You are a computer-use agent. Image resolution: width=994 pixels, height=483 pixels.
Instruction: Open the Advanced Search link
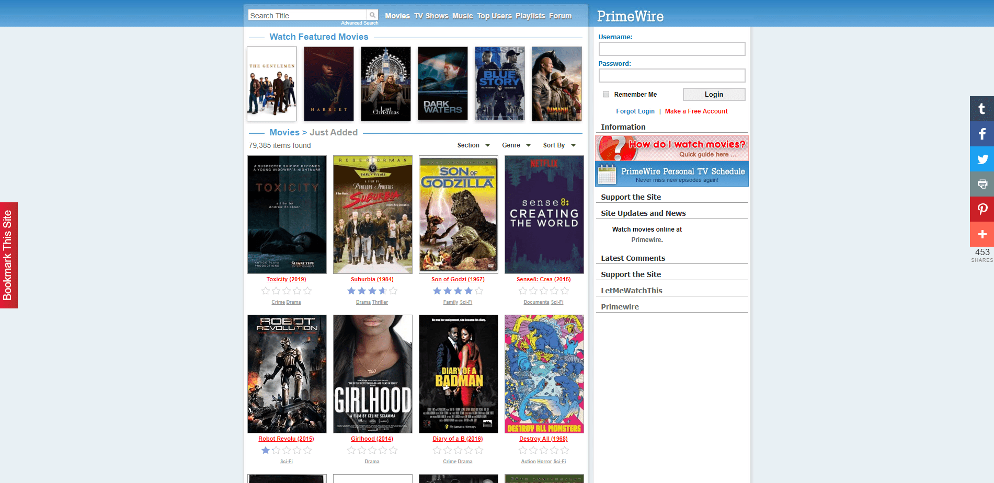(360, 23)
